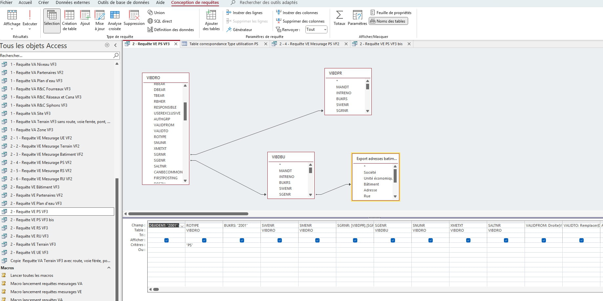Select the Analyse croisée query type
The height and width of the screenshot is (301, 603).
[114, 20]
